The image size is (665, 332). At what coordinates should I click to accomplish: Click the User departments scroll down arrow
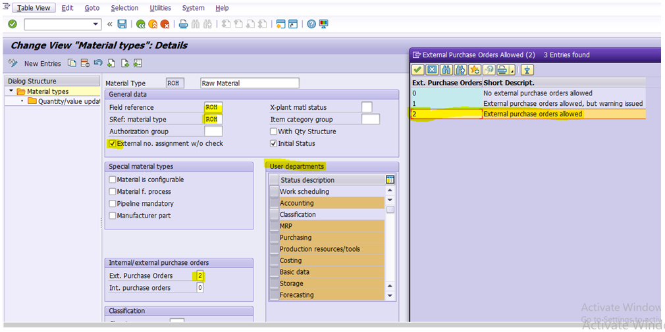(x=390, y=296)
